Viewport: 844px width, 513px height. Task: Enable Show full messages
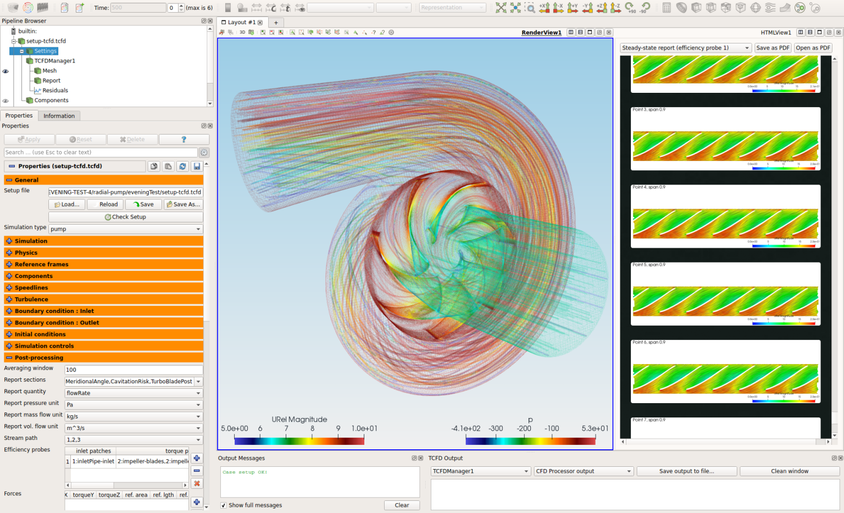(x=223, y=505)
